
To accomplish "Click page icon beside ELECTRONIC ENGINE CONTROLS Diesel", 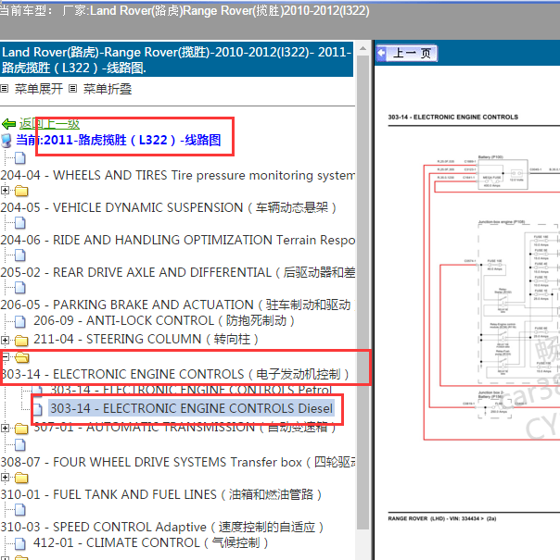I will 38,409.
